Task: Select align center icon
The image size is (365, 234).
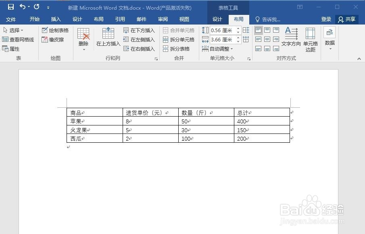Action: (267, 39)
